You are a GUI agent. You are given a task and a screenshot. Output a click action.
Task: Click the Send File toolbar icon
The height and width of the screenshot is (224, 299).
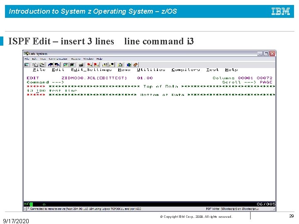click(x=51, y=65)
